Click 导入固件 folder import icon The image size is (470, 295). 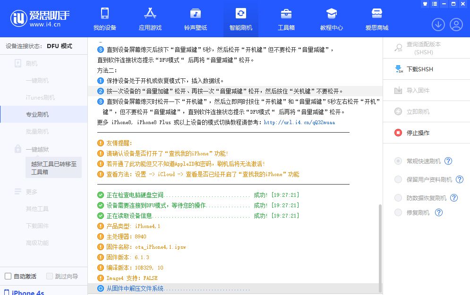(398, 91)
